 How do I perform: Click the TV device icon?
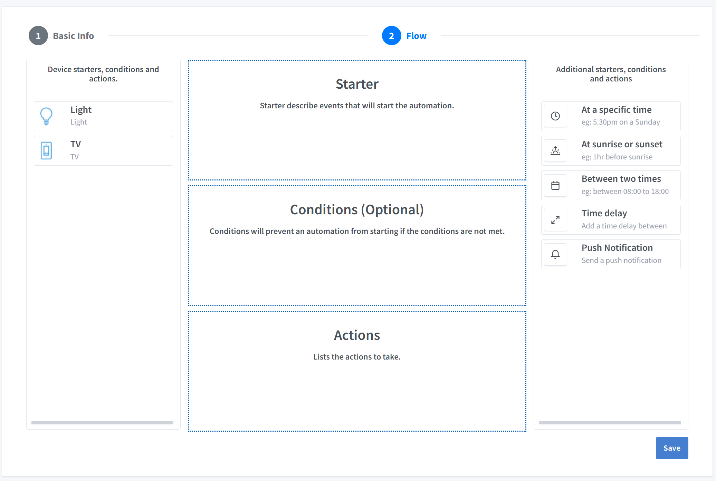(x=46, y=150)
